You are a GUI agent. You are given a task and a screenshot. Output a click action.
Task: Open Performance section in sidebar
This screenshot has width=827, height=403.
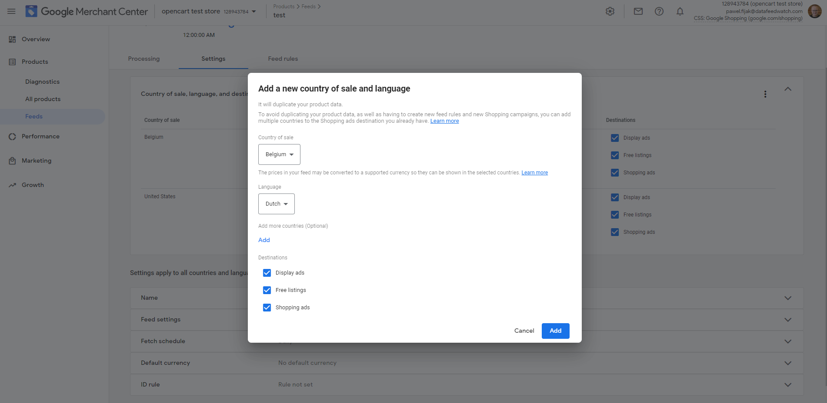40,136
